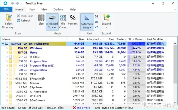Sort by the Folders column header

click(121, 39)
